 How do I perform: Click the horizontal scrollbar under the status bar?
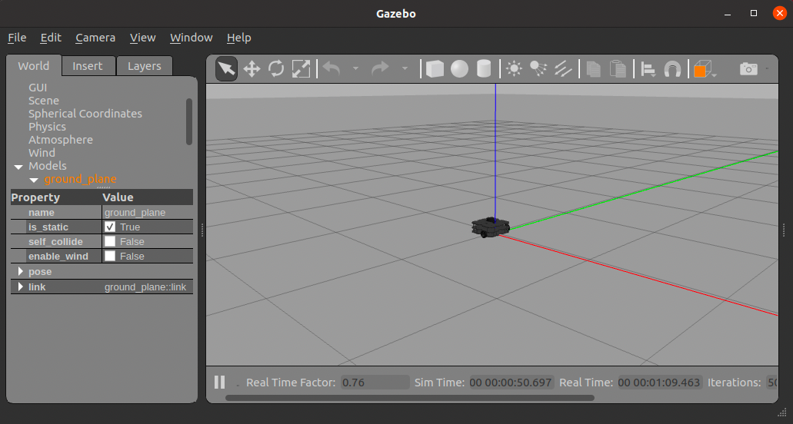pos(409,398)
